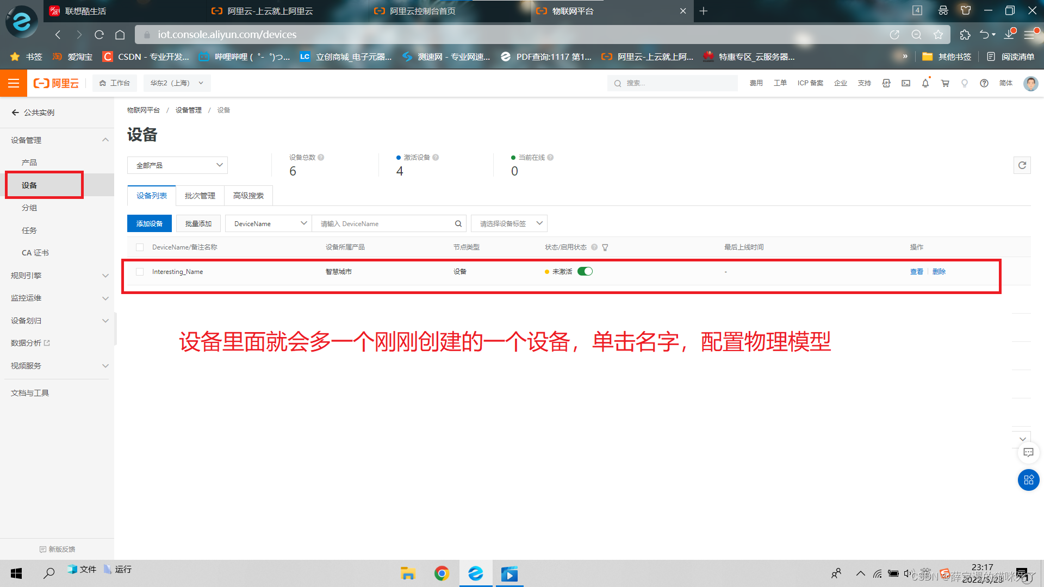Go back with browser back arrow

tap(58, 35)
